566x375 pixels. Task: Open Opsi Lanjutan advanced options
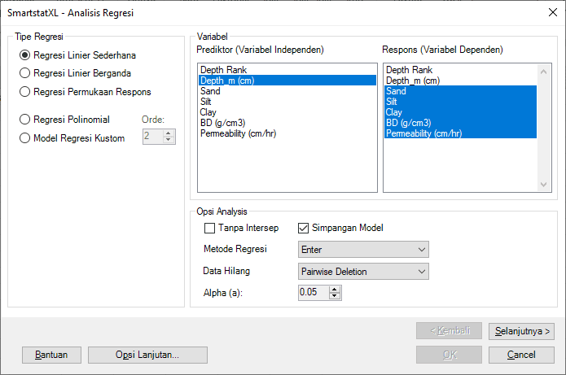coord(147,355)
